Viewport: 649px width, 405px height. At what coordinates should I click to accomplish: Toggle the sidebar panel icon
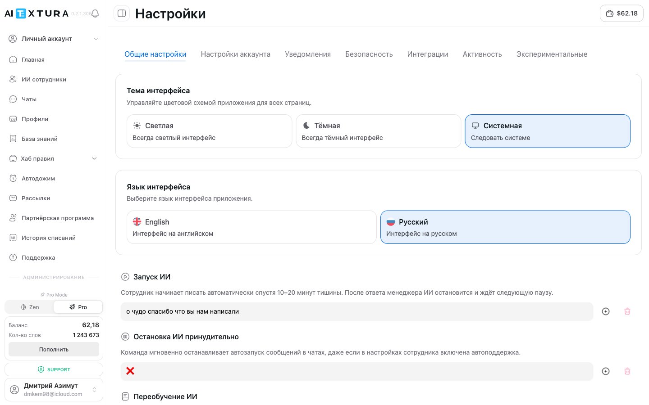[x=122, y=13]
